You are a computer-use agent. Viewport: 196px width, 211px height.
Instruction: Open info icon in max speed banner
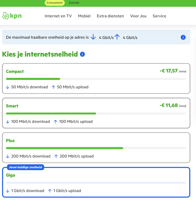(x=183, y=37)
